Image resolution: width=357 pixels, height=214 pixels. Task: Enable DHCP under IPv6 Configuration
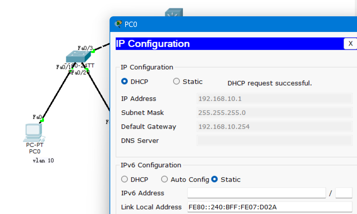point(125,179)
